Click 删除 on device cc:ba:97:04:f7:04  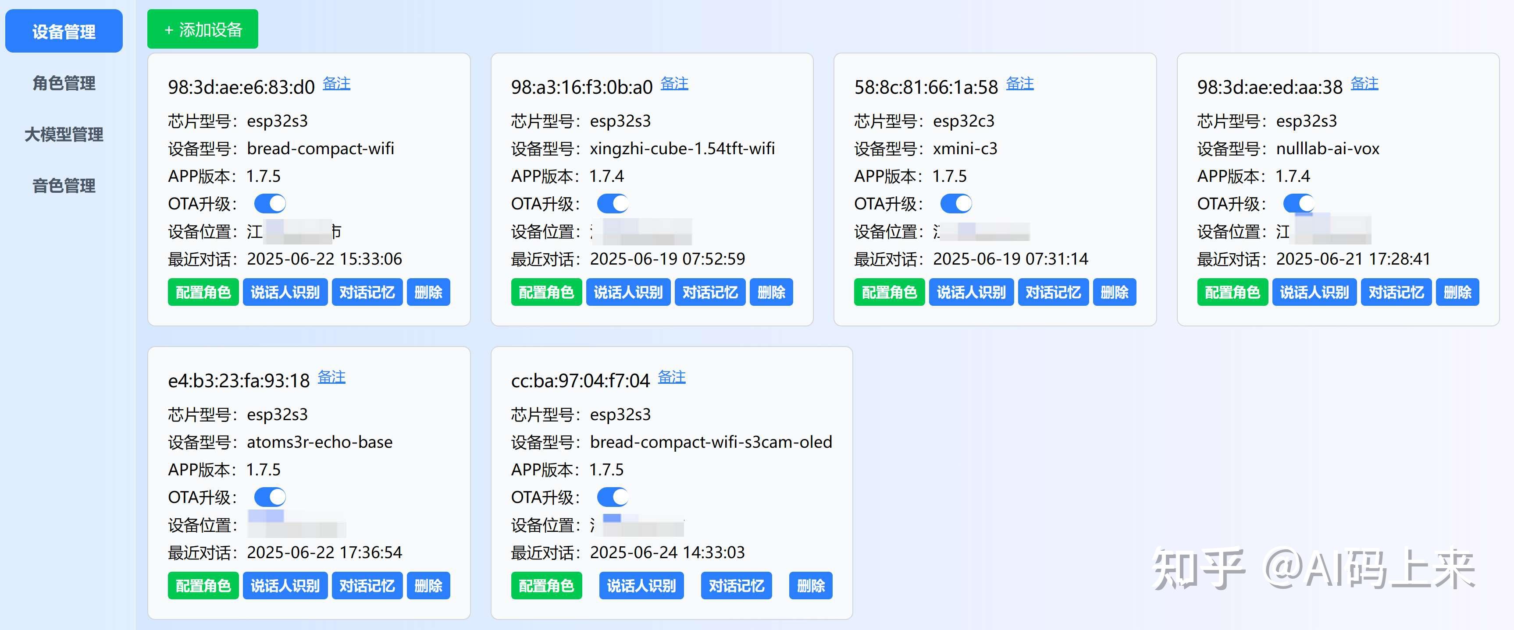tap(810, 585)
